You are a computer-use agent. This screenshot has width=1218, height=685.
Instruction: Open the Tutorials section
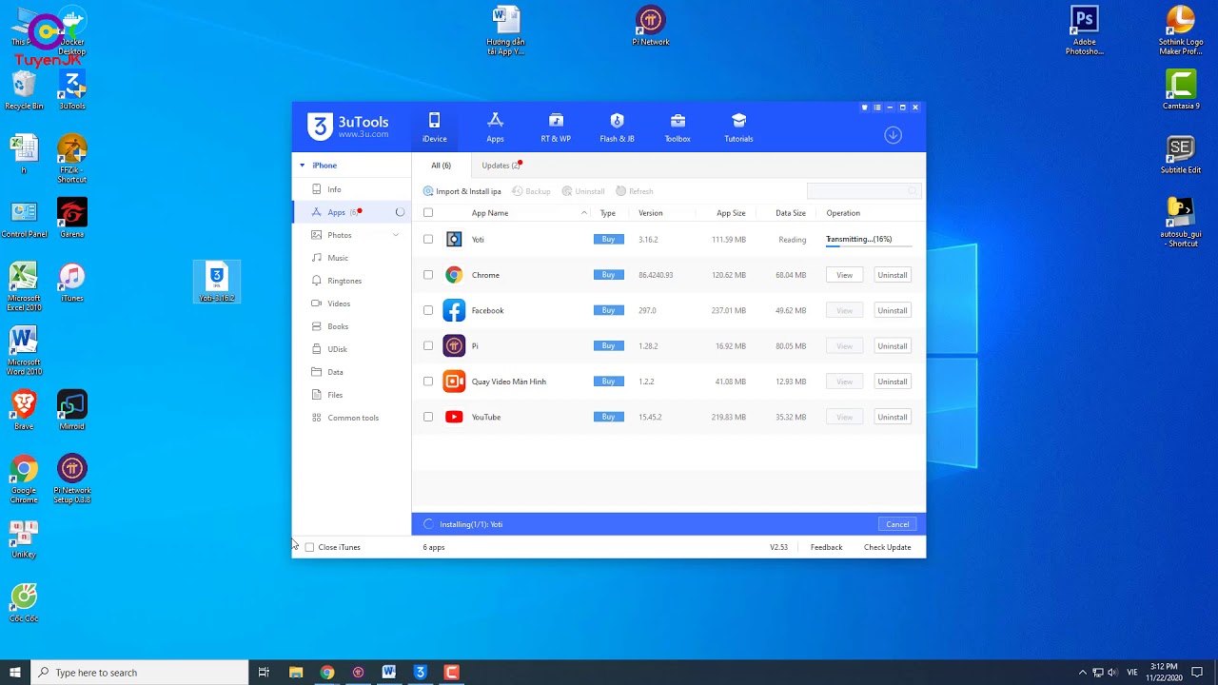coord(738,127)
